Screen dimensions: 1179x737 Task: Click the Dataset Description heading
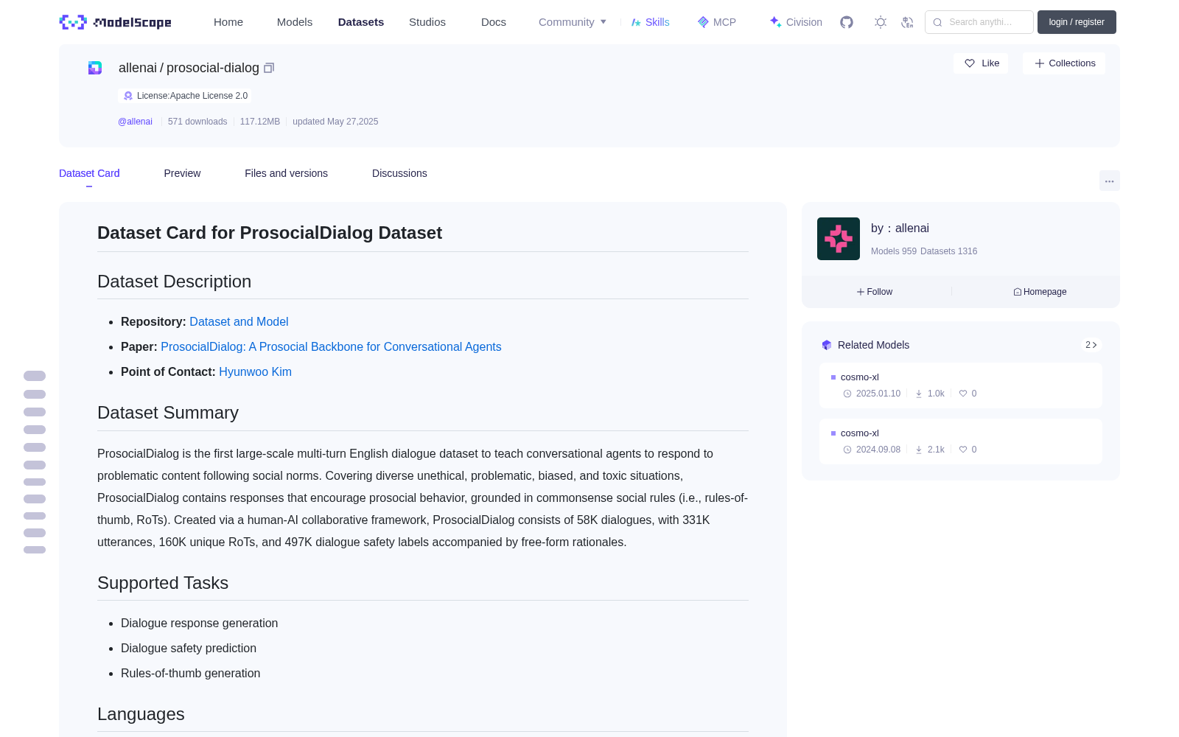[x=175, y=282]
